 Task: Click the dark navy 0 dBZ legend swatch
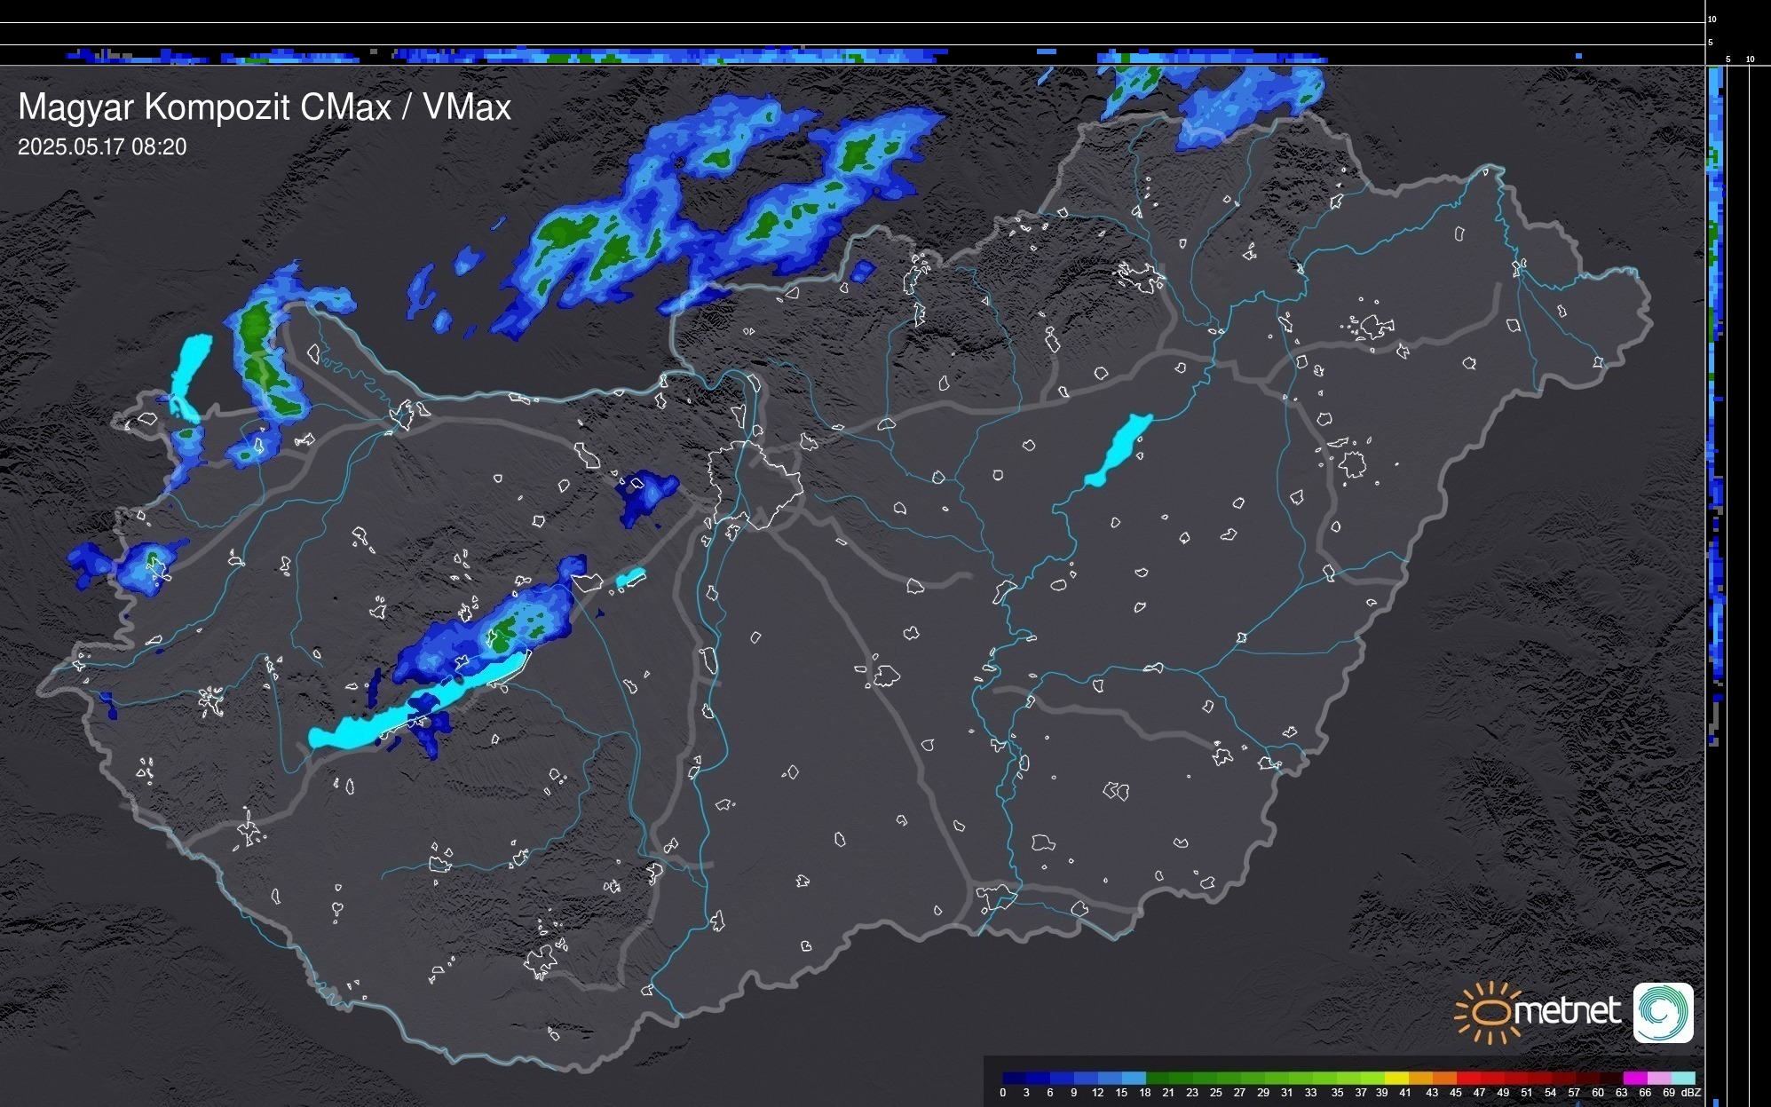point(1014,1078)
